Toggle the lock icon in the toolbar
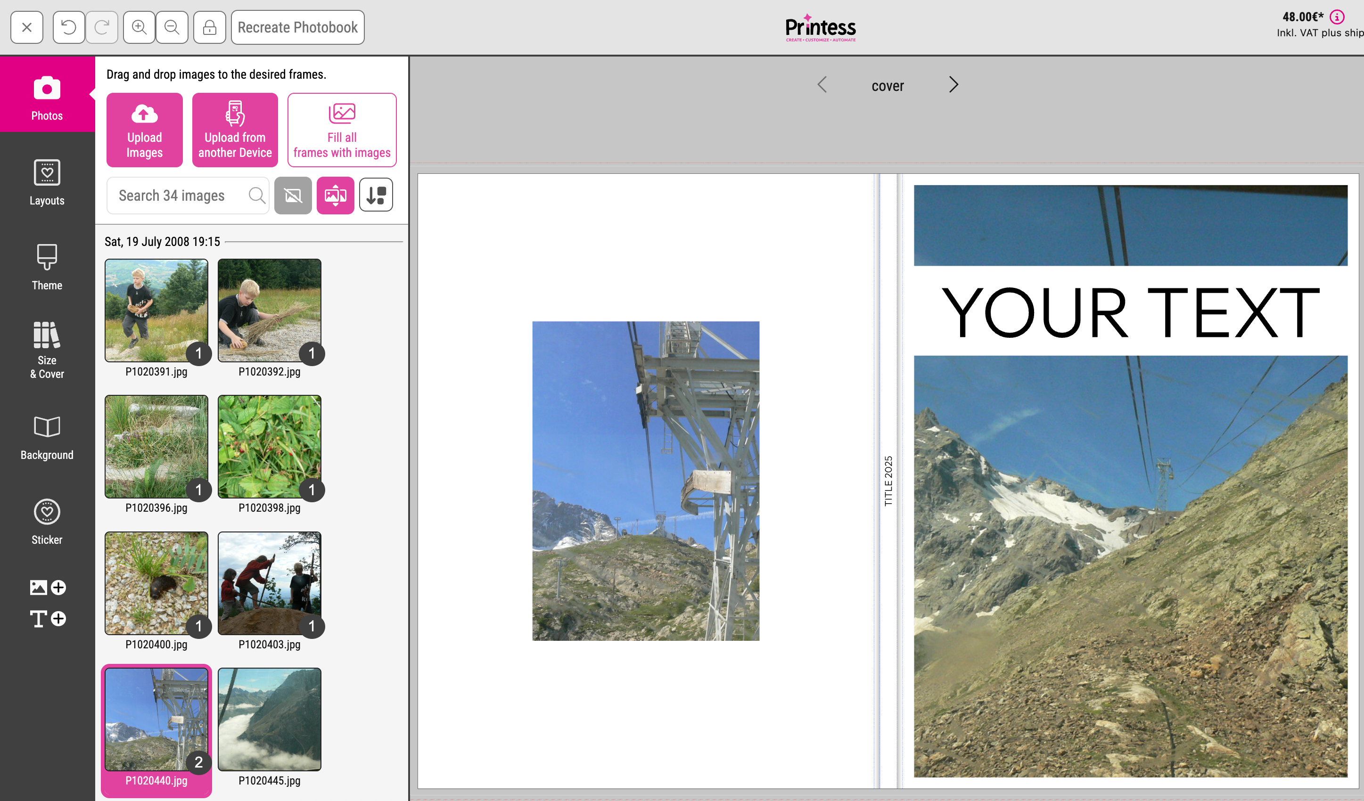The height and width of the screenshot is (801, 1364). click(x=209, y=27)
